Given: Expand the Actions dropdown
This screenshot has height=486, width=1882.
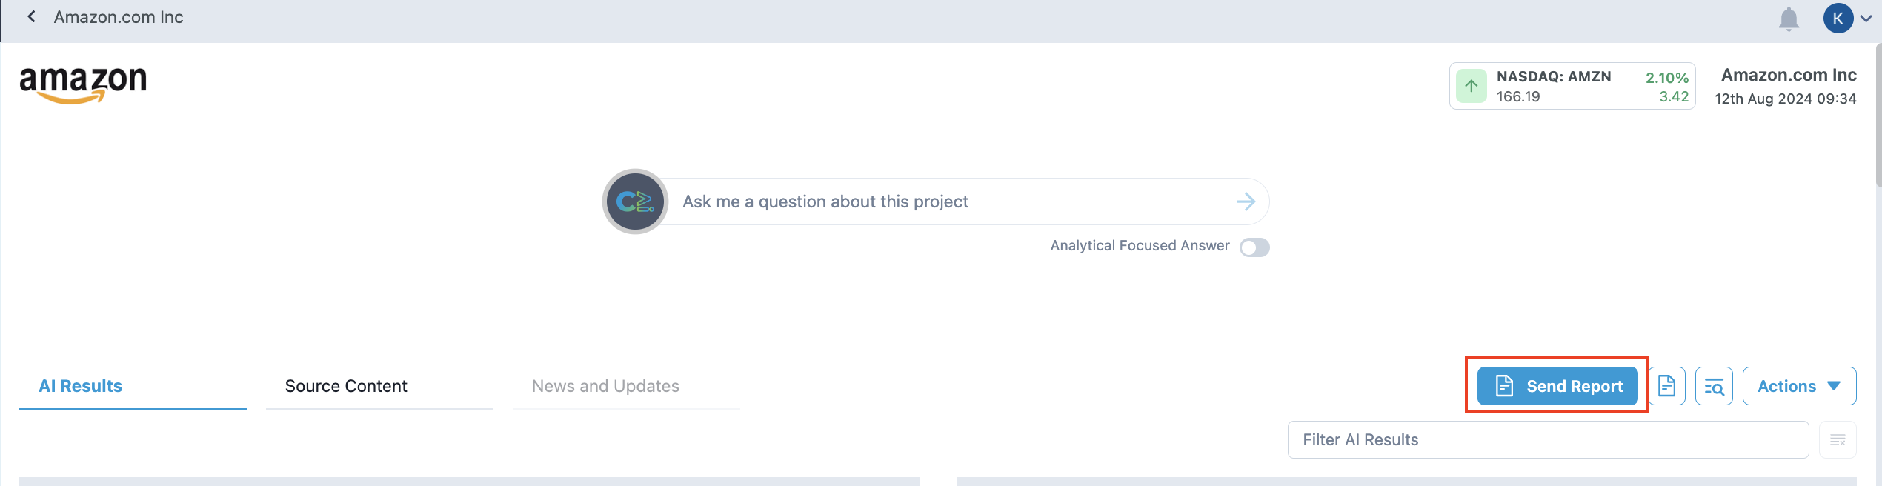Looking at the screenshot, I should pyautogui.click(x=1799, y=386).
